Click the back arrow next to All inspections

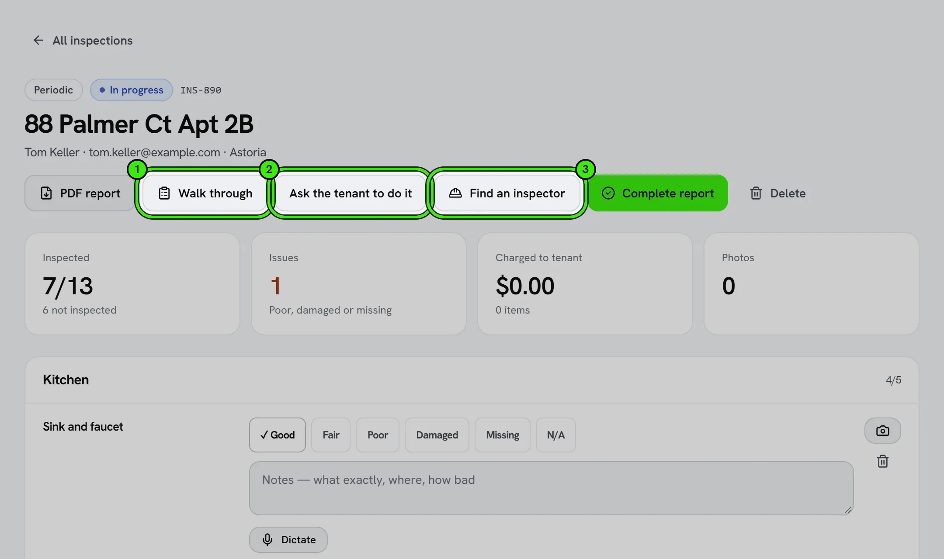click(38, 41)
